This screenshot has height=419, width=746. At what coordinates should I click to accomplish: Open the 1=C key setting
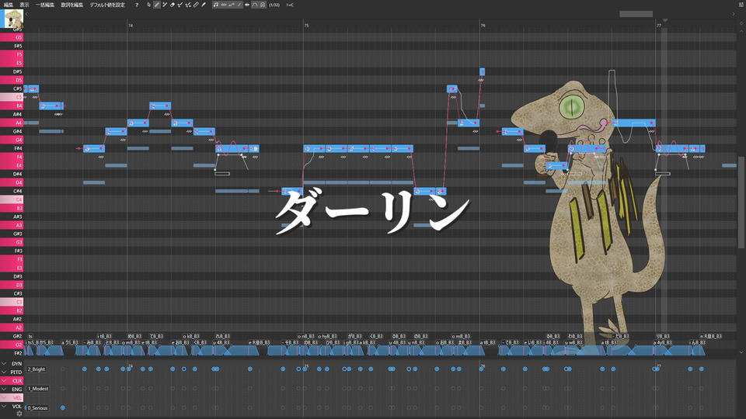pyautogui.click(x=290, y=5)
